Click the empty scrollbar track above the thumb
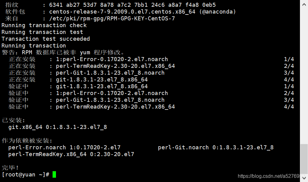 (x=304, y=76)
